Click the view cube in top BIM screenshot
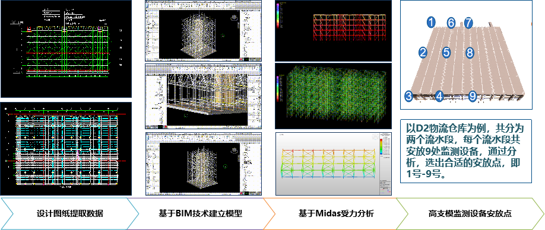 pyautogui.click(x=235, y=17)
